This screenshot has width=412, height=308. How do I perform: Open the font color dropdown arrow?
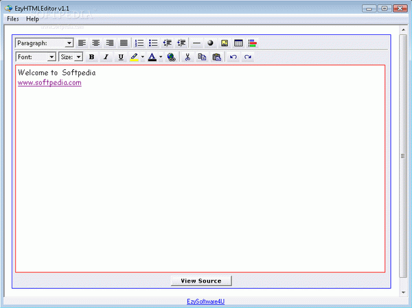click(x=161, y=57)
